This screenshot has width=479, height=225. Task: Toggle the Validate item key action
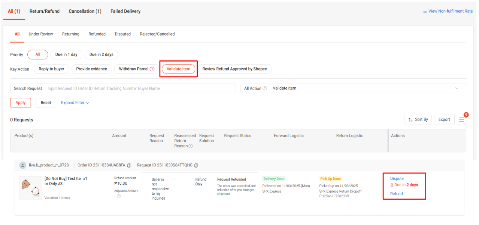[179, 69]
